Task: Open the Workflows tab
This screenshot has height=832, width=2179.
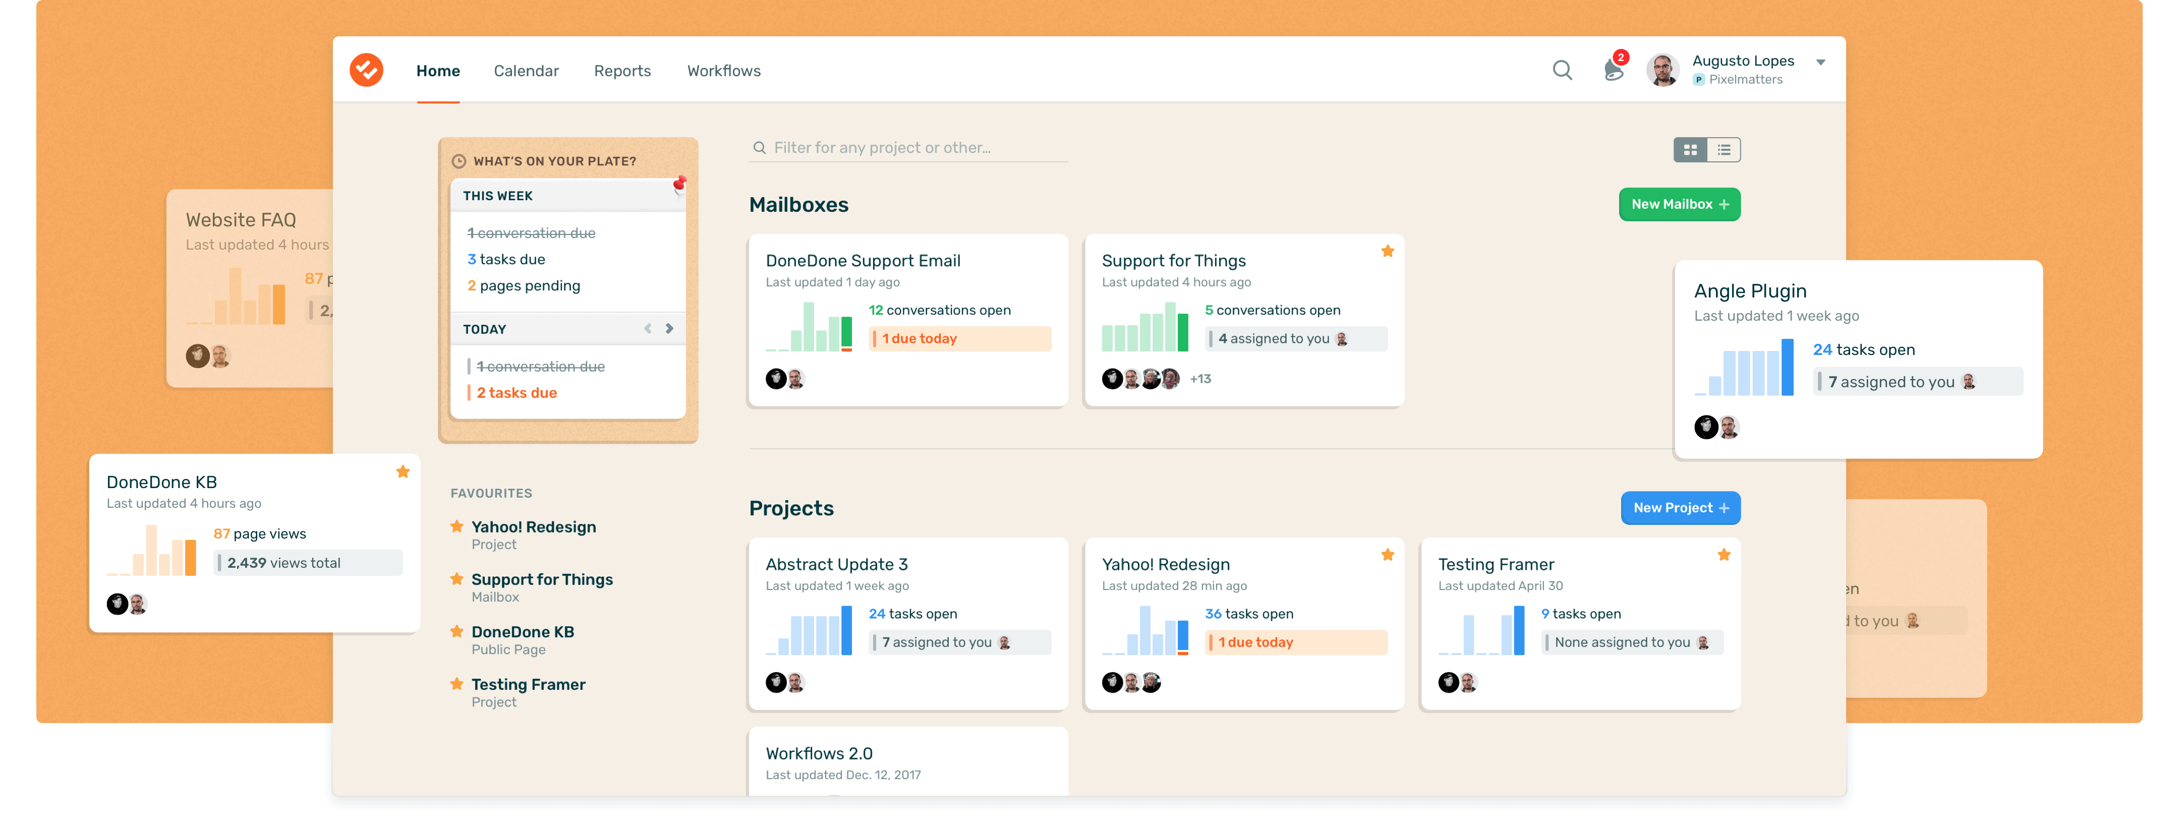Action: tap(723, 71)
